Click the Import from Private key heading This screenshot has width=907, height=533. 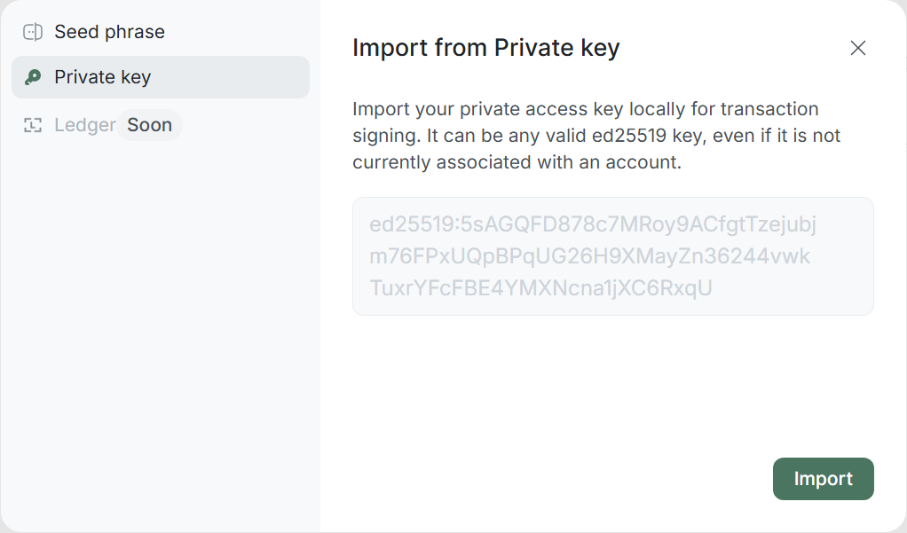point(485,48)
